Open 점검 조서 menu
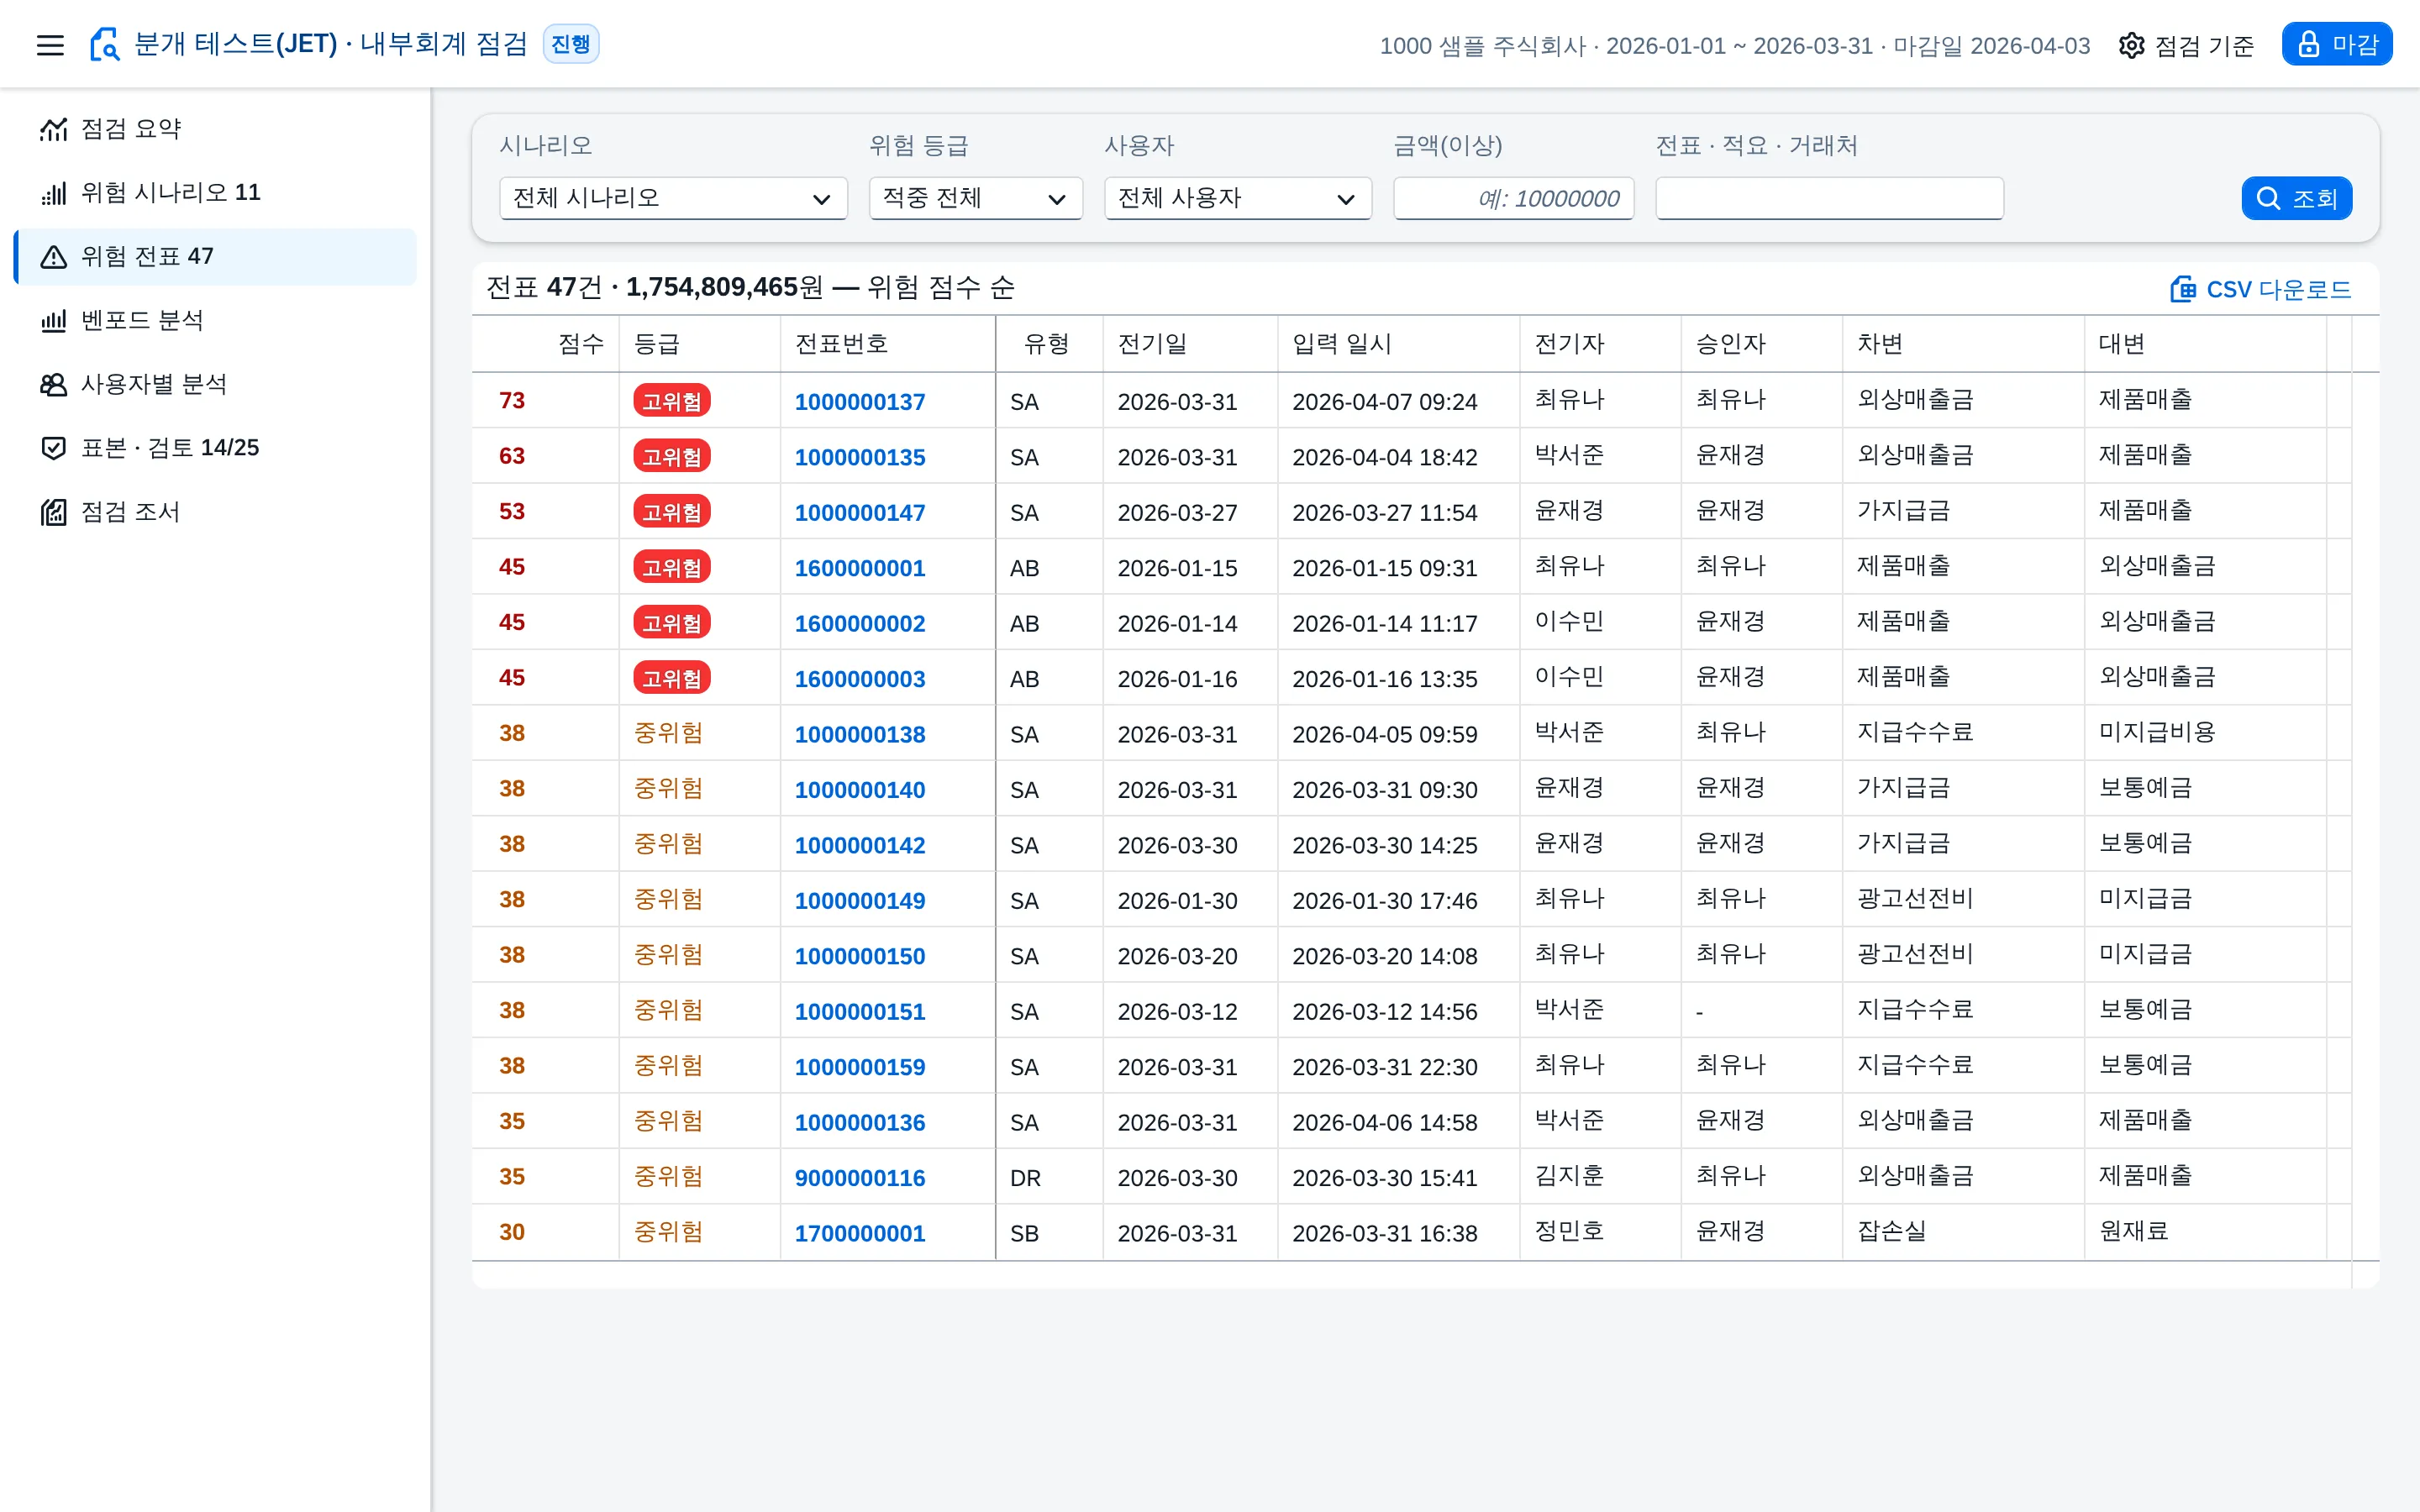This screenshot has width=2420, height=1512. (216, 512)
